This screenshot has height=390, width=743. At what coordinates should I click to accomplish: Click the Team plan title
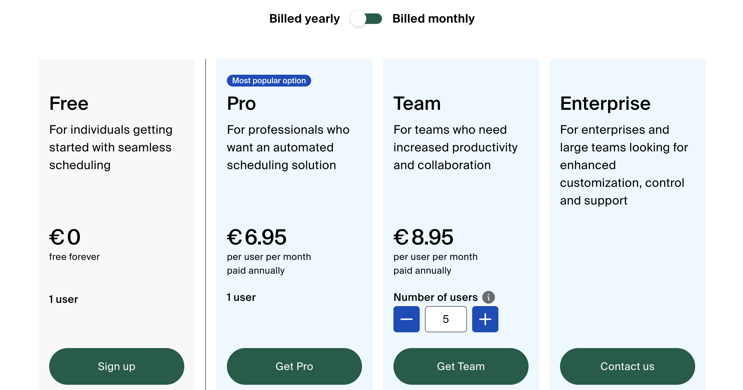[x=417, y=103]
